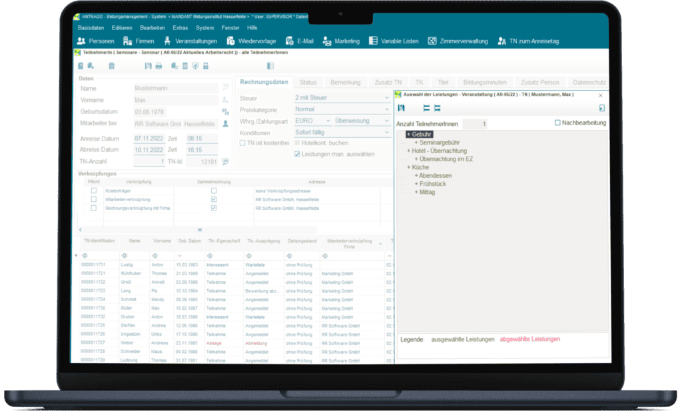Click the printer icon in participant toolbar
Viewport: 682px width, 411px height.
tap(159, 66)
